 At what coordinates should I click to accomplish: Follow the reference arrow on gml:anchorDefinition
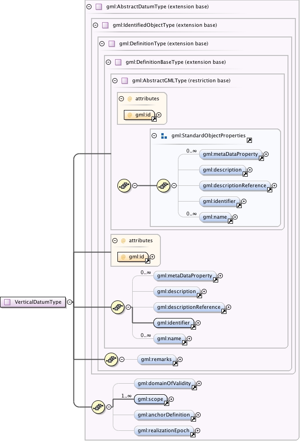[193, 419]
